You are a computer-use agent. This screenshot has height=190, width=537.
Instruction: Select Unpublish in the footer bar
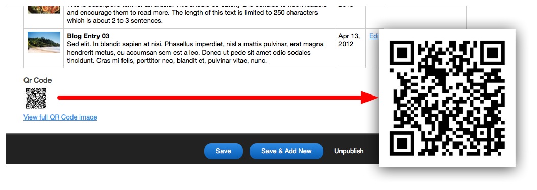(x=349, y=151)
